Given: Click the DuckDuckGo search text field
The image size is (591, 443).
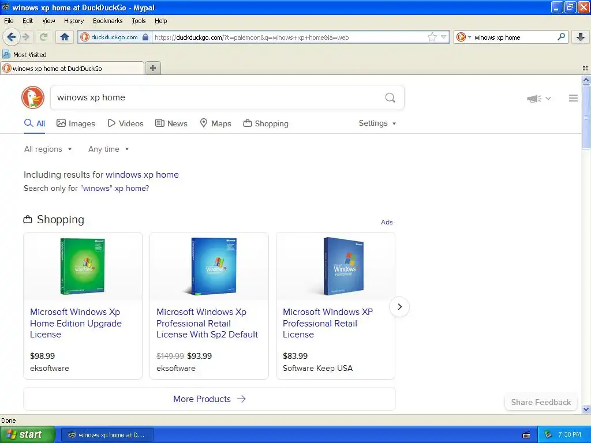Looking at the screenshot, I should coord(217,97).
